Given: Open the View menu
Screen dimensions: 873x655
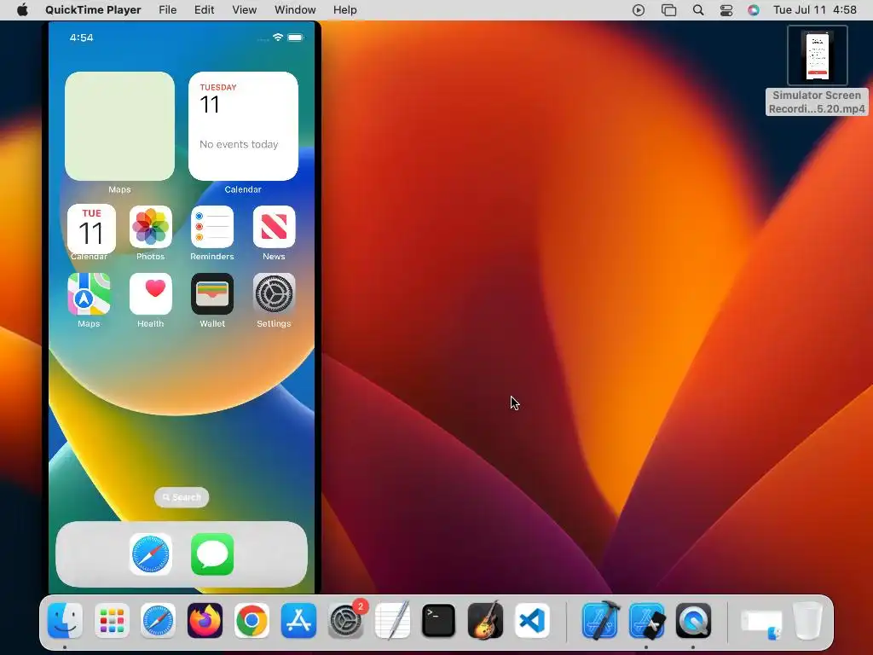Looking at the screenshot, I should point(245,10).
